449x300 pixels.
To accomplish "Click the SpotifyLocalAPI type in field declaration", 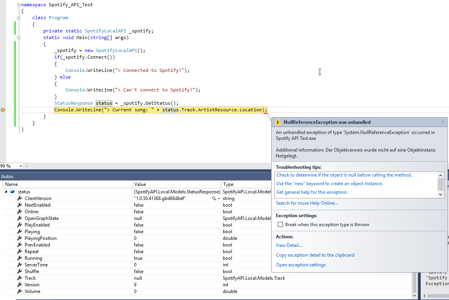I will (105, 31).
